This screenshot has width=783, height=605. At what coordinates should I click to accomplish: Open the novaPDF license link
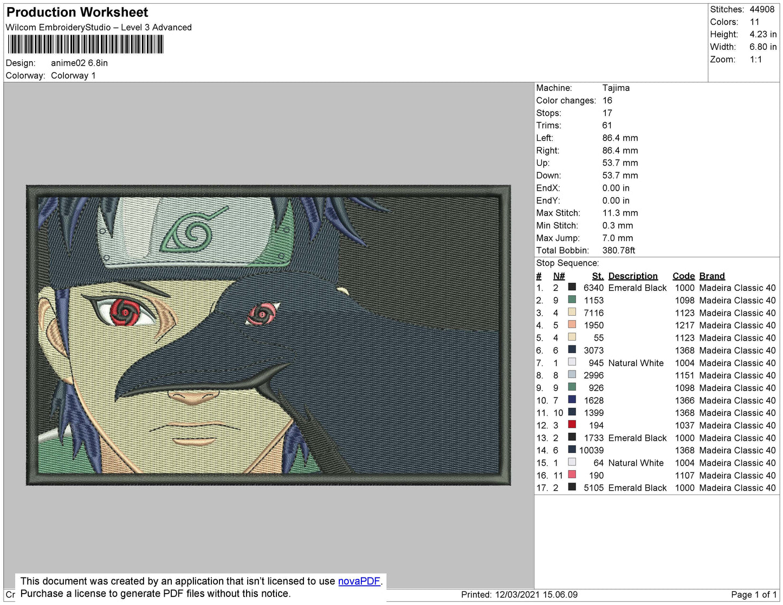point(359,581)
